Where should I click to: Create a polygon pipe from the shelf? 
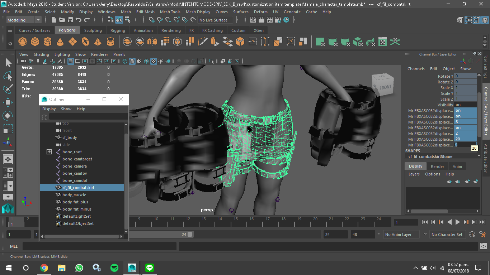point(110,42)
